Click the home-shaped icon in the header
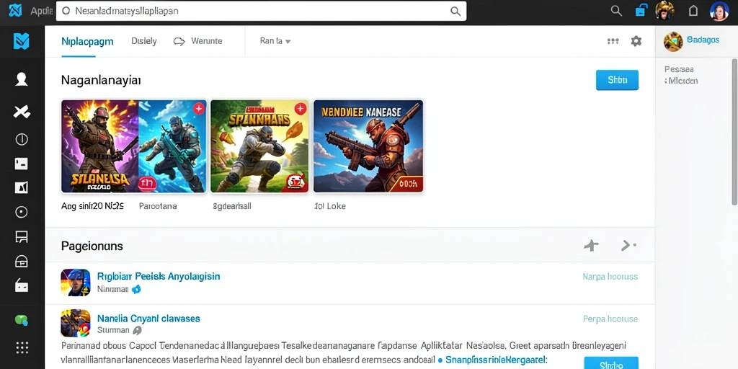738x369 pixels. click(693, 11)
